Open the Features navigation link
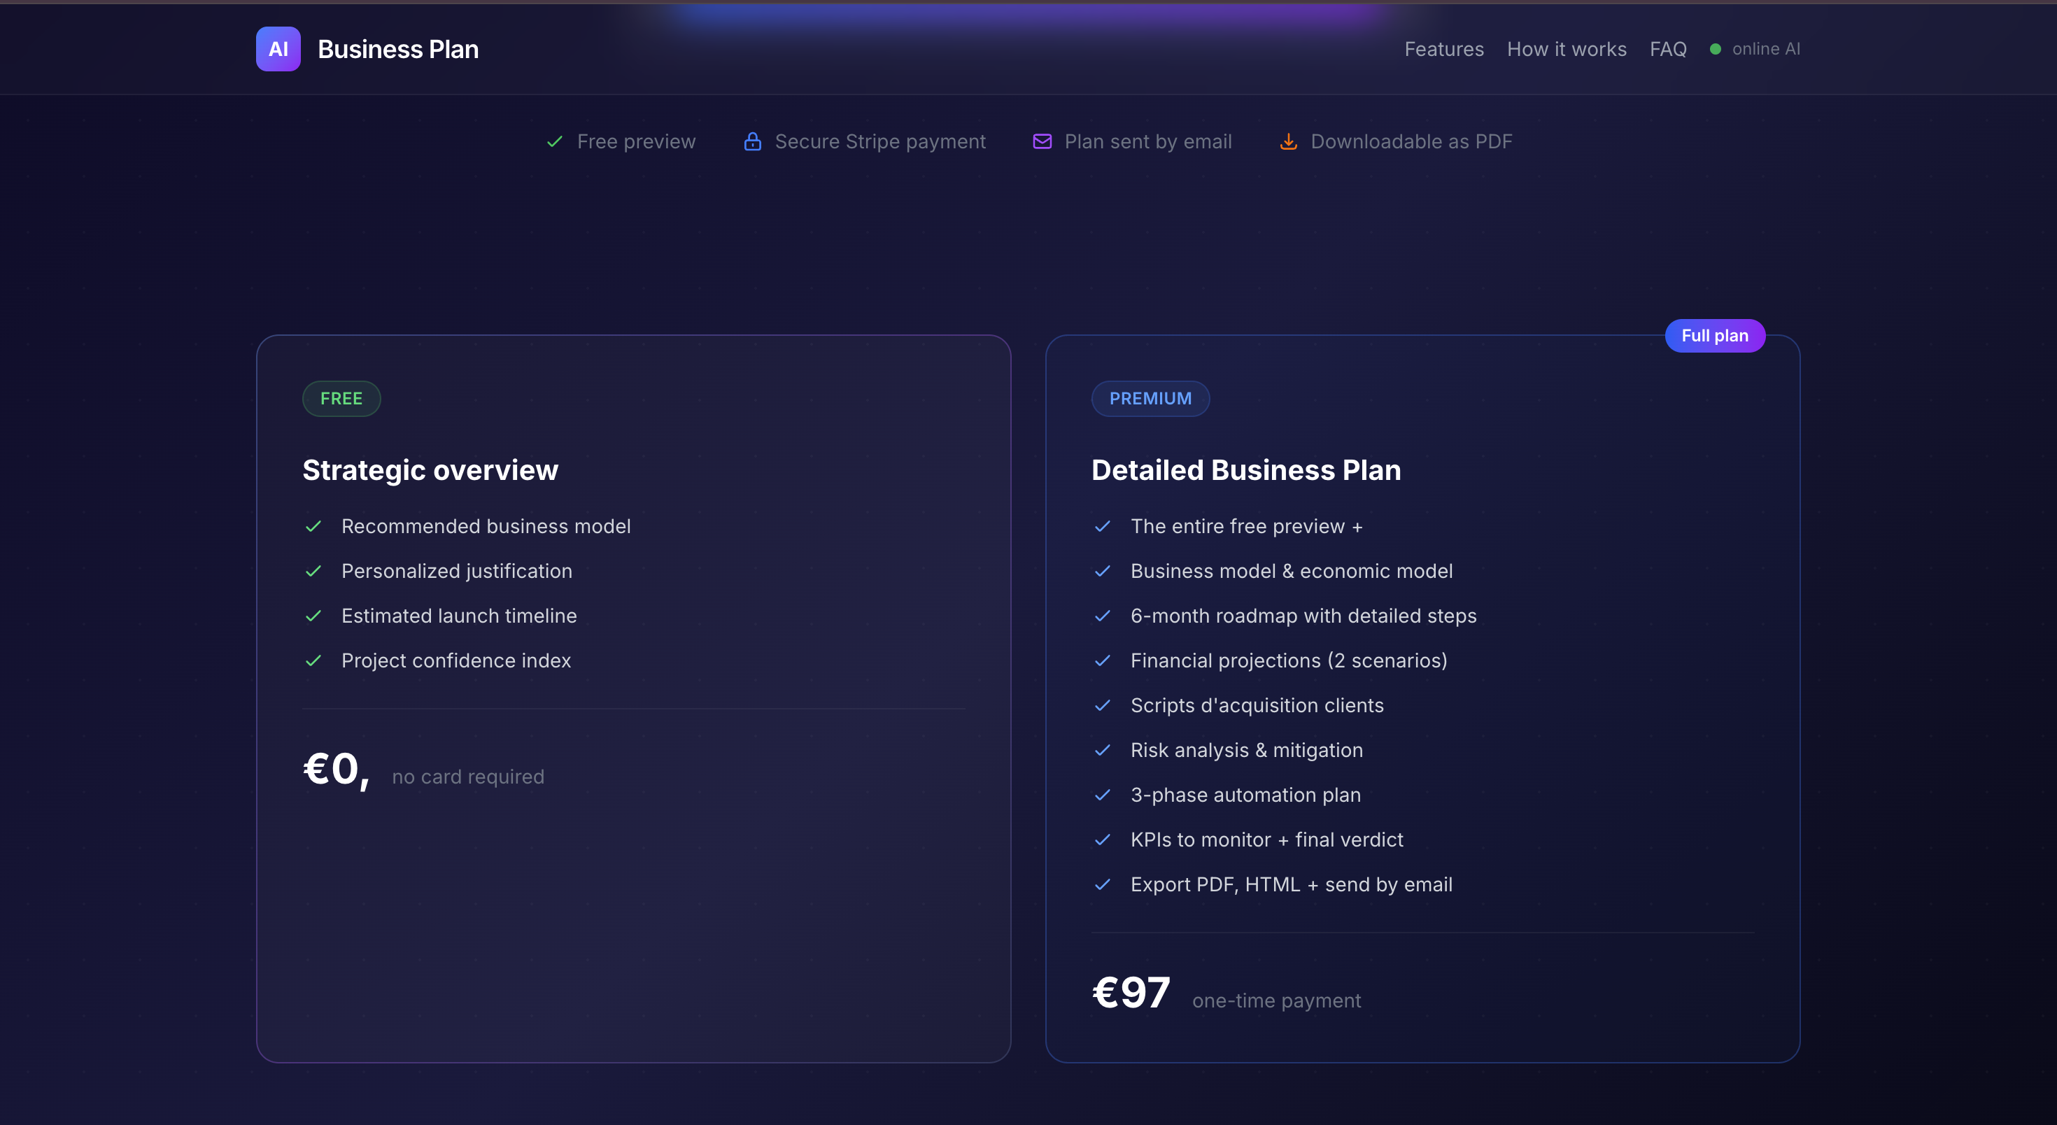This screenshot has width=2057, height=1125. [x=1443, y=49]
